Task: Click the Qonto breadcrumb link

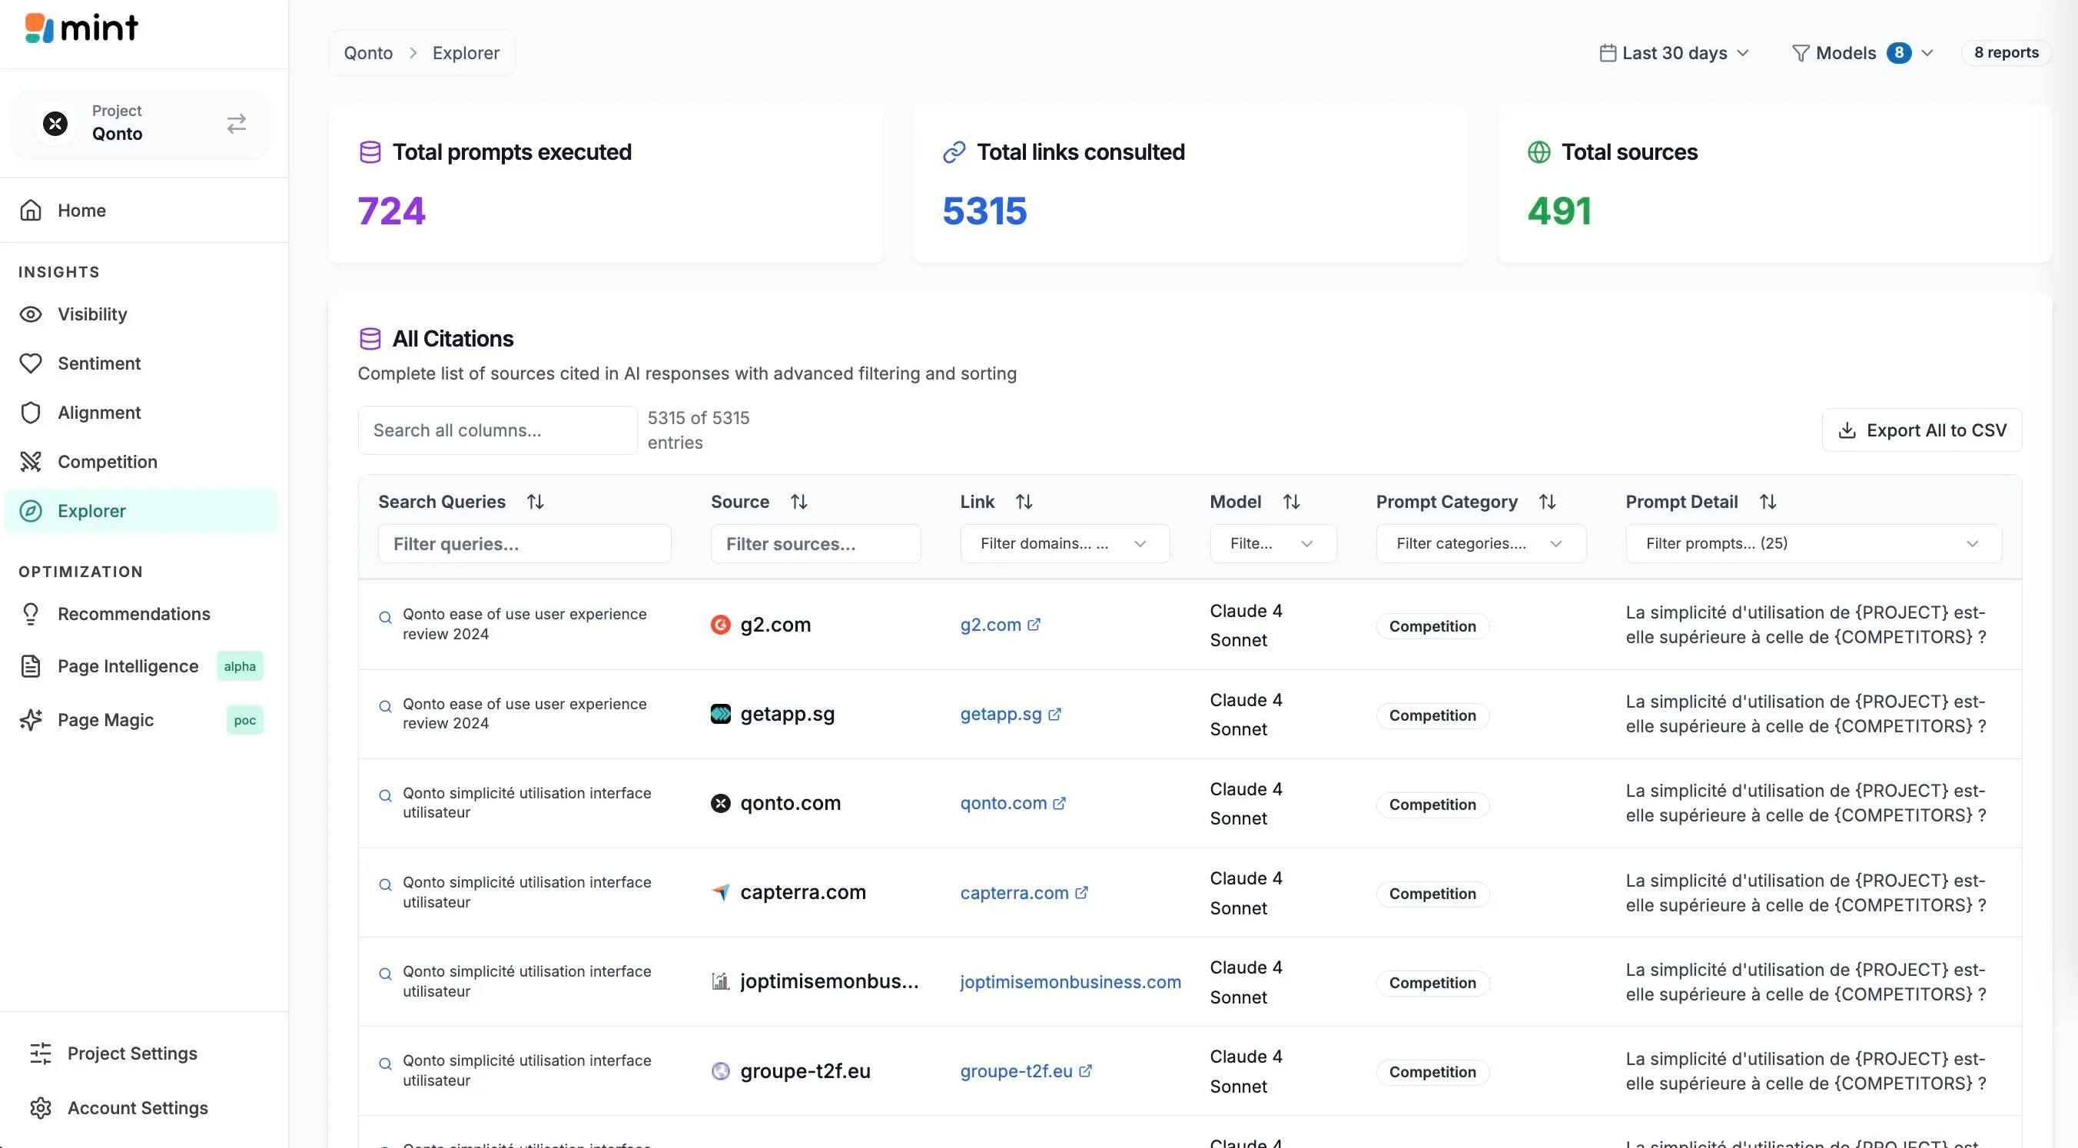Action: coord(368,53)
